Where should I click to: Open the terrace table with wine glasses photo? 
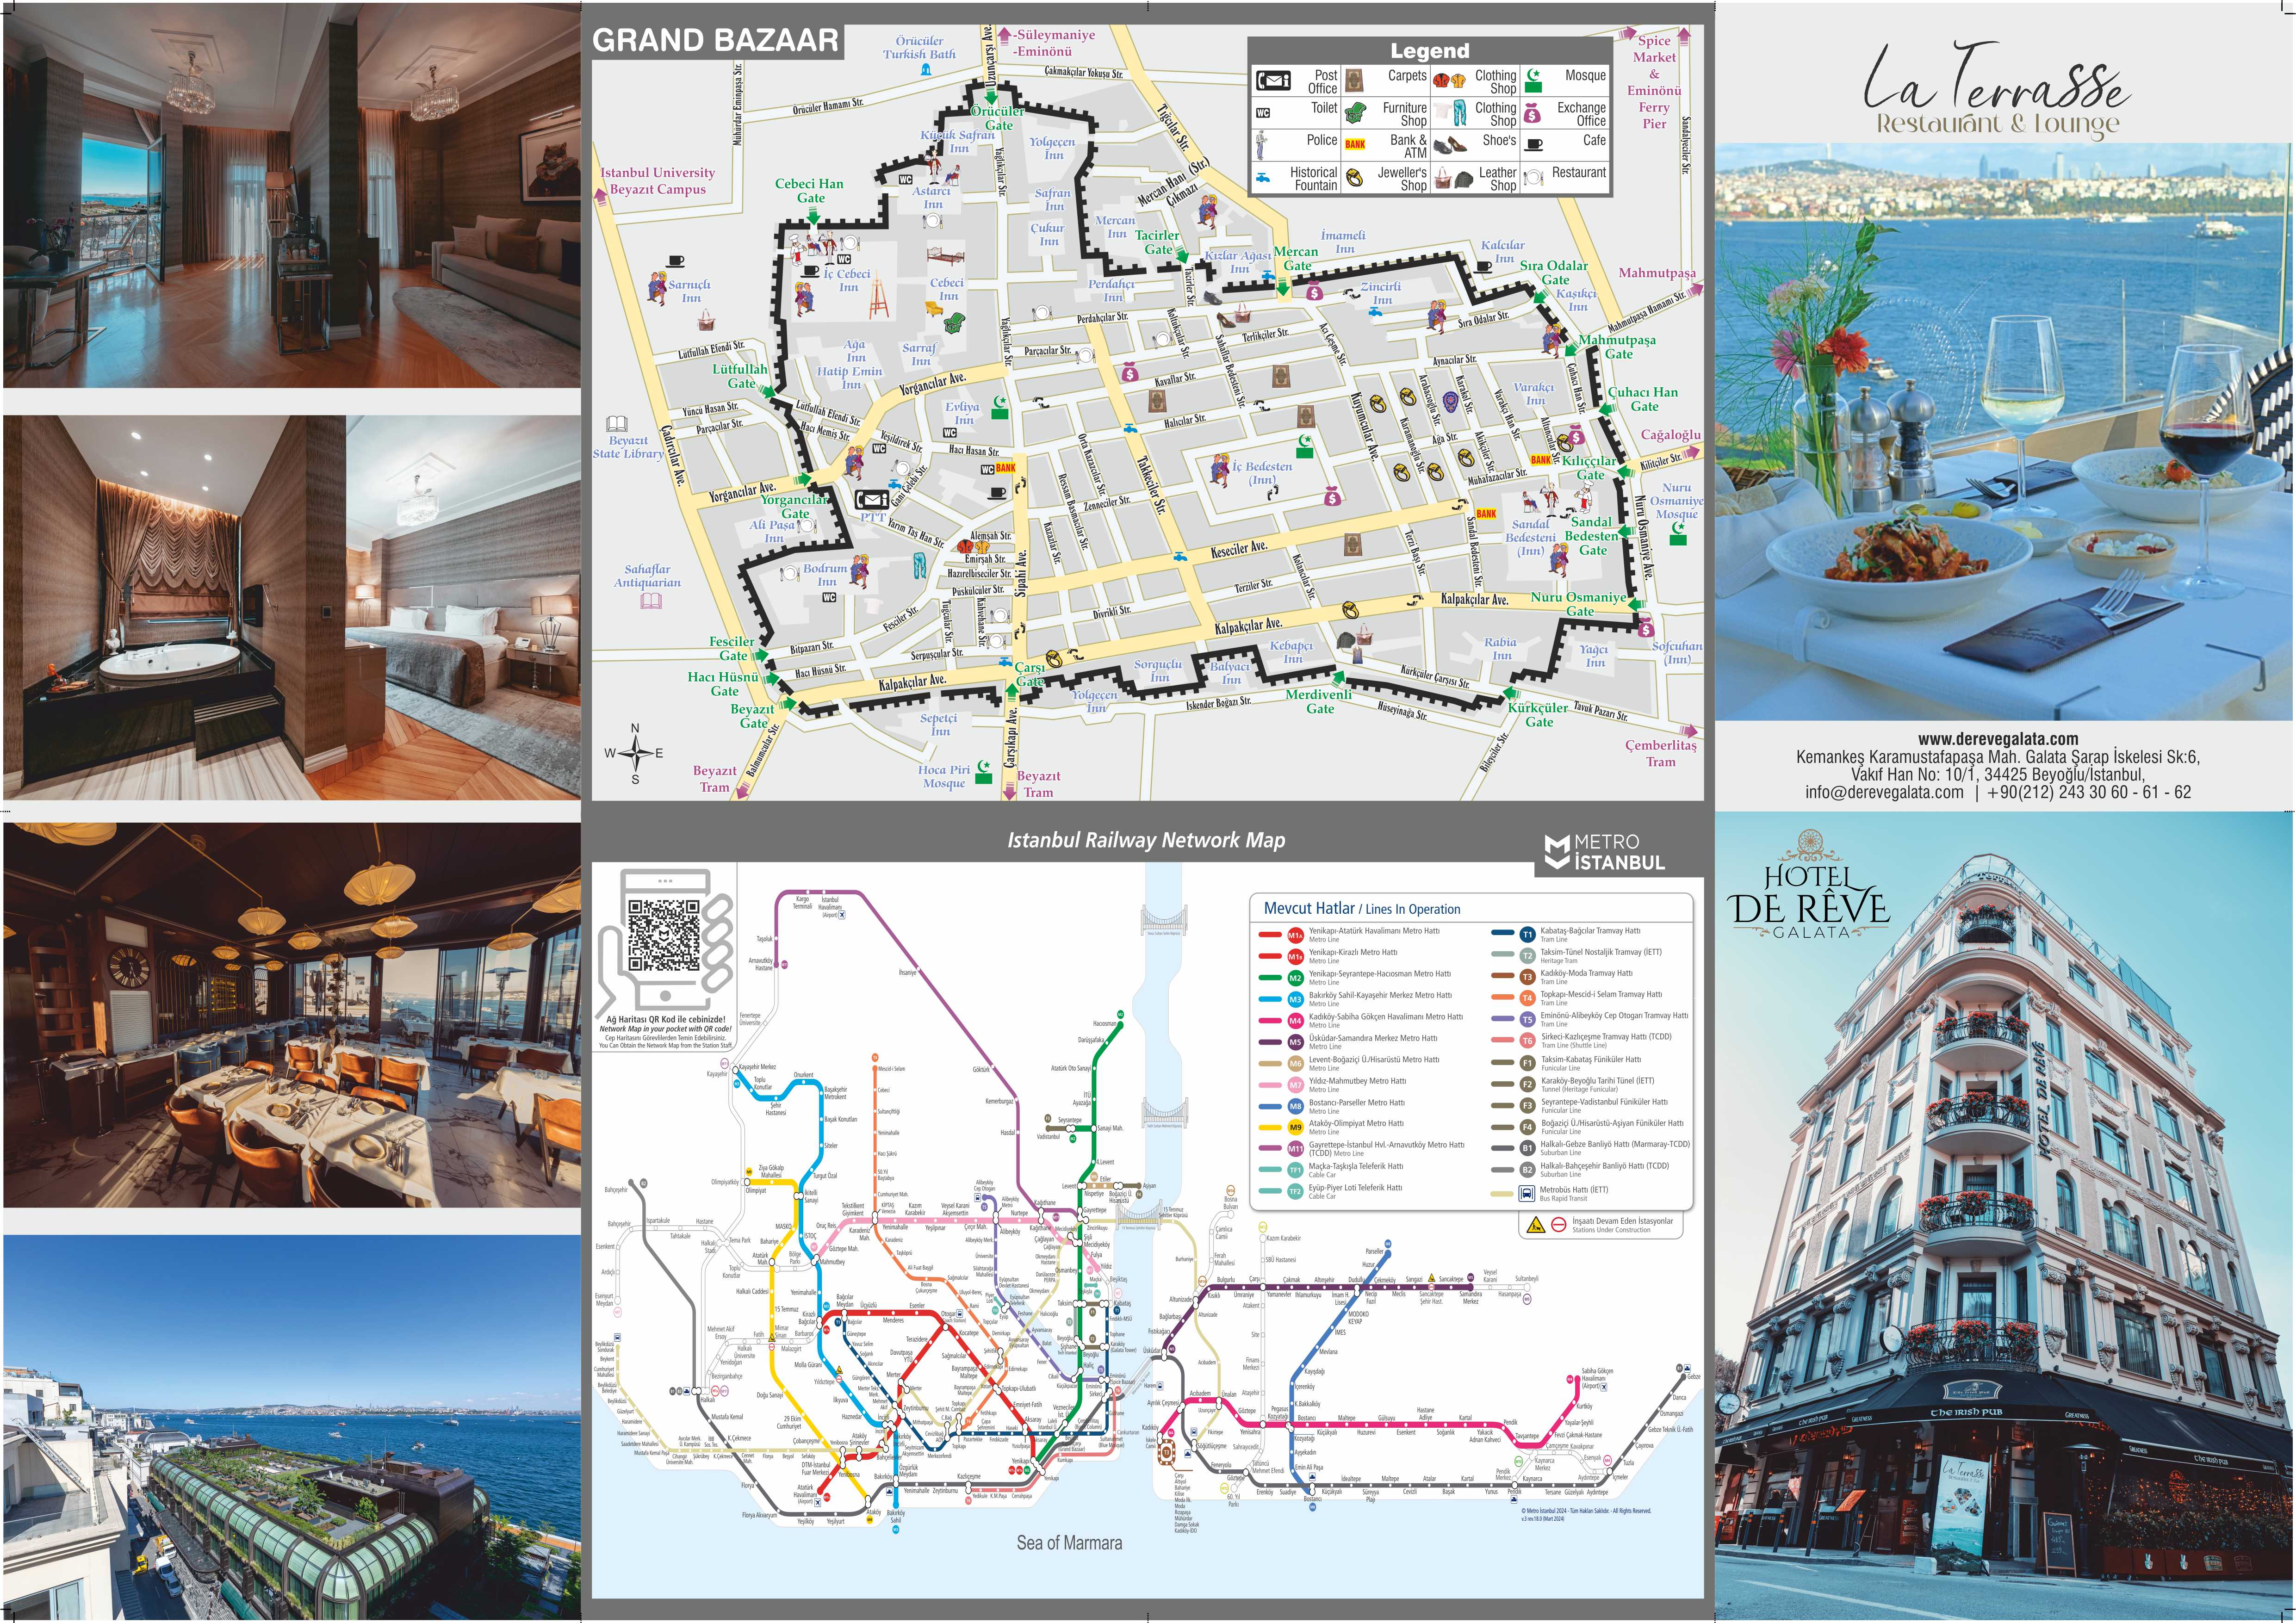[2004, 432]
